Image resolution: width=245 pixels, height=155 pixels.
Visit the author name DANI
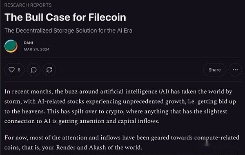pos(28,43)
